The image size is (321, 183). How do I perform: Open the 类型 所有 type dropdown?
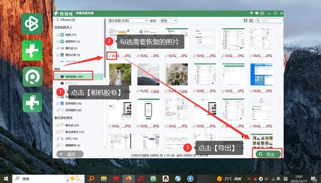point(168,21)
